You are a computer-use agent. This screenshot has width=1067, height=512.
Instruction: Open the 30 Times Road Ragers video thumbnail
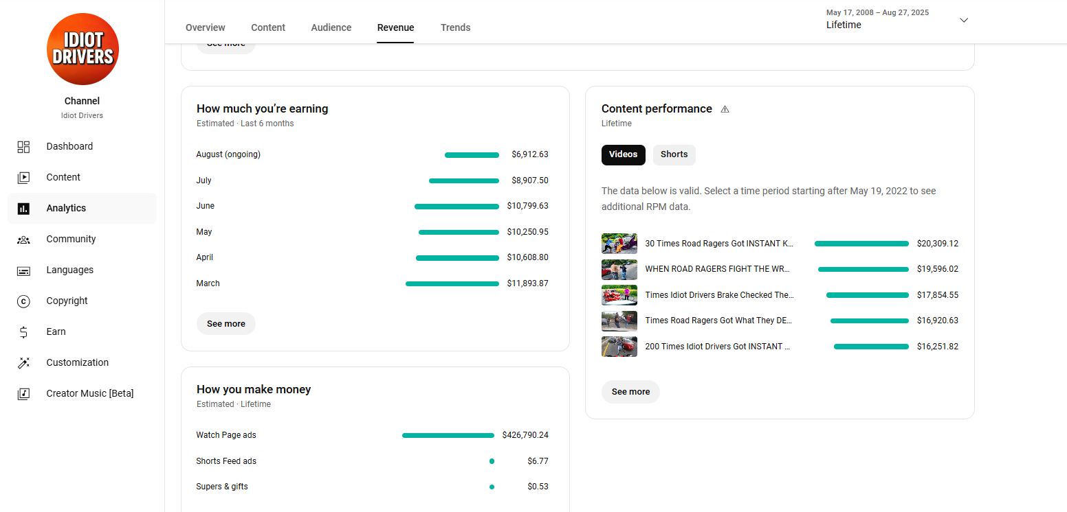(619, 244)
